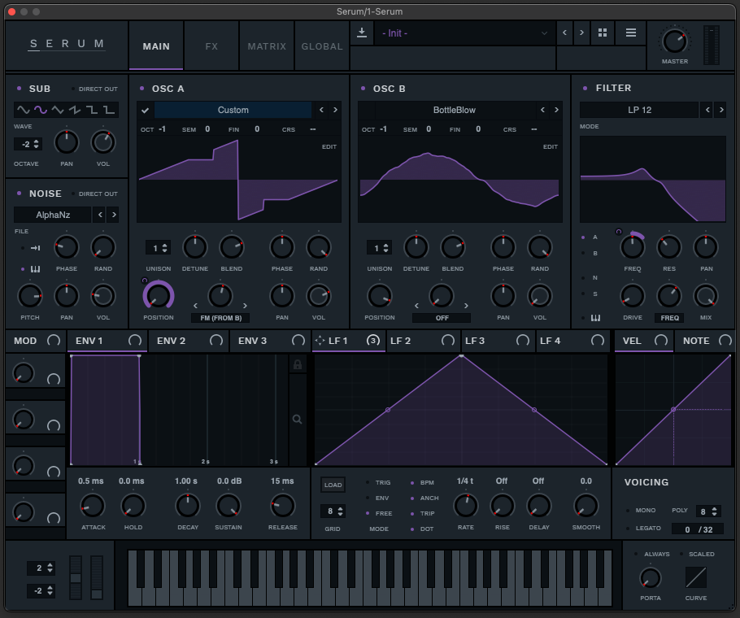This screenshot has height=618, width=740.
Task: Click the envelope lock icon
Action: [x=298, y=364]
